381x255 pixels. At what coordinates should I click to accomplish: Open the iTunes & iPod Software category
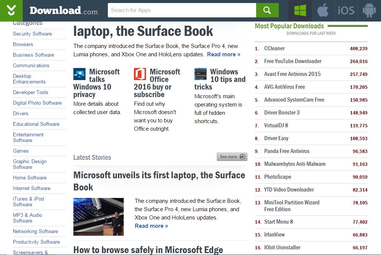(x=28, y=202)
